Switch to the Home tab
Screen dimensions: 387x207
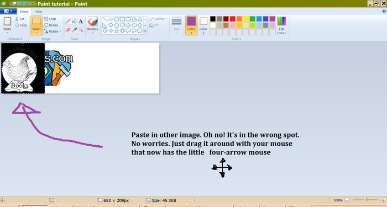[24, 12]
